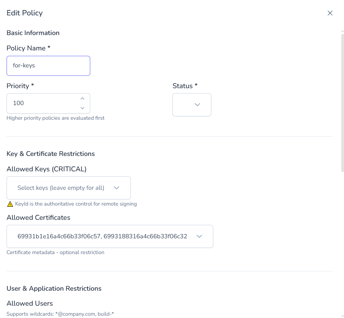Click the warning triangle next to KeyId note

[x=10, y=204]
